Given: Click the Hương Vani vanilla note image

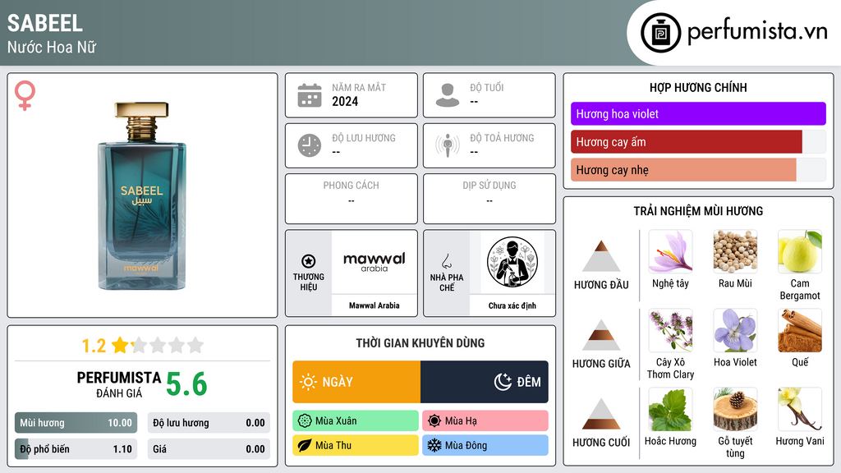Looking at the screenshot, I should click(x=800, y=409).
